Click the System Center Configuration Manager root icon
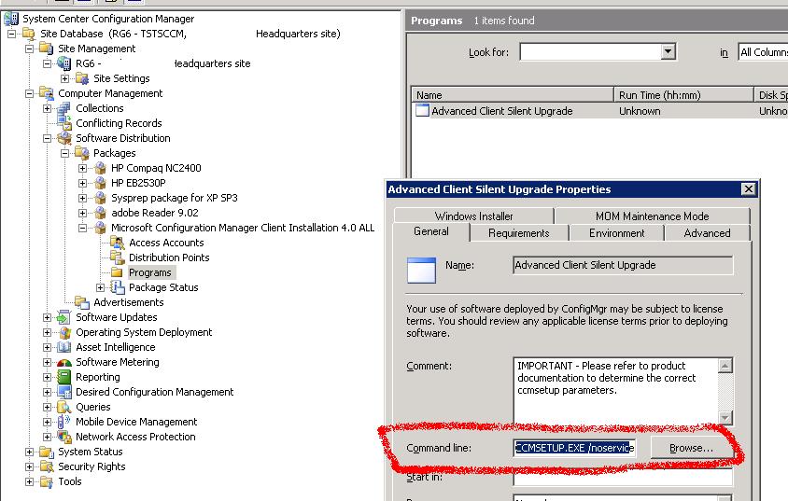Image resolution: width=788 pixels, height=501 pixels. tap(11, 19)
